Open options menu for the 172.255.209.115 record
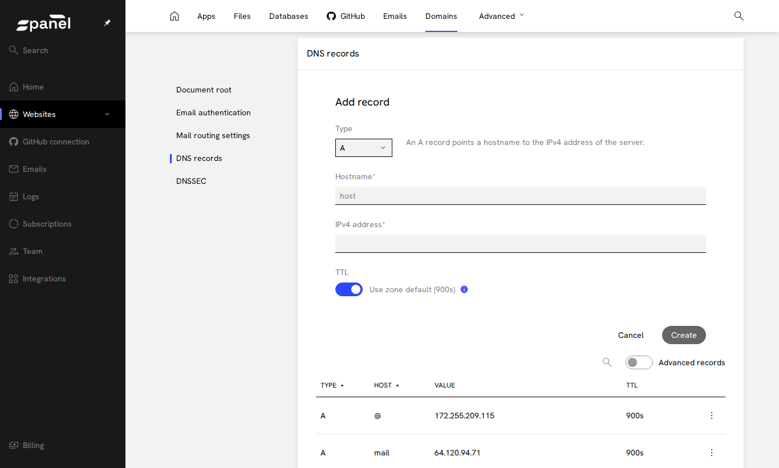This screenshot has height=468, width=779. (711, 415)
